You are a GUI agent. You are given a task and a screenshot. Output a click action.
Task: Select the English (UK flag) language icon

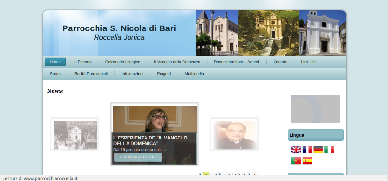[x=296, y=150]
